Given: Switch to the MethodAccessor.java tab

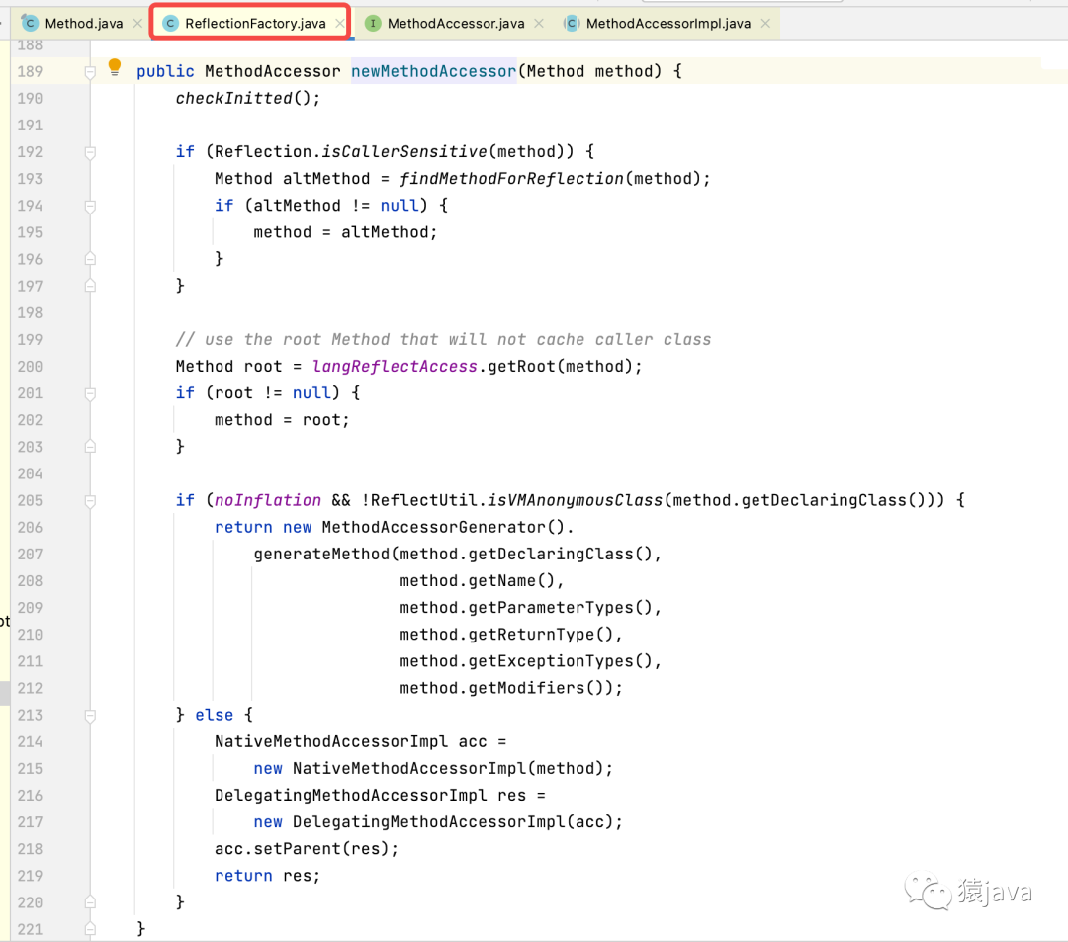Looking at the screenshot, I should [x=456, y=23].
